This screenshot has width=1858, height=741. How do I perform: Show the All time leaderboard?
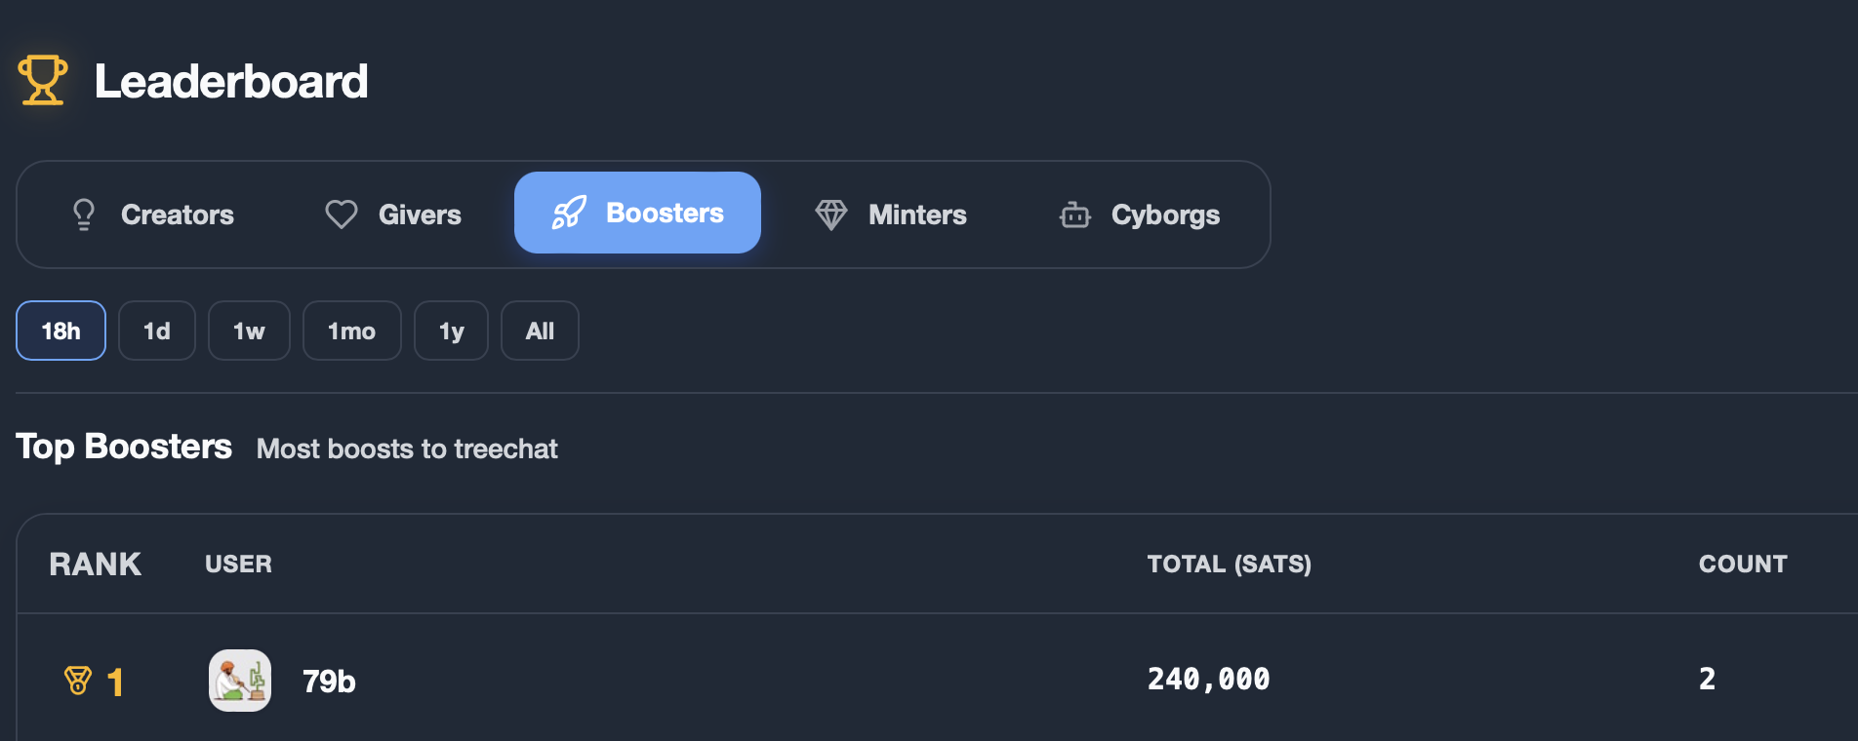[540, 331]
